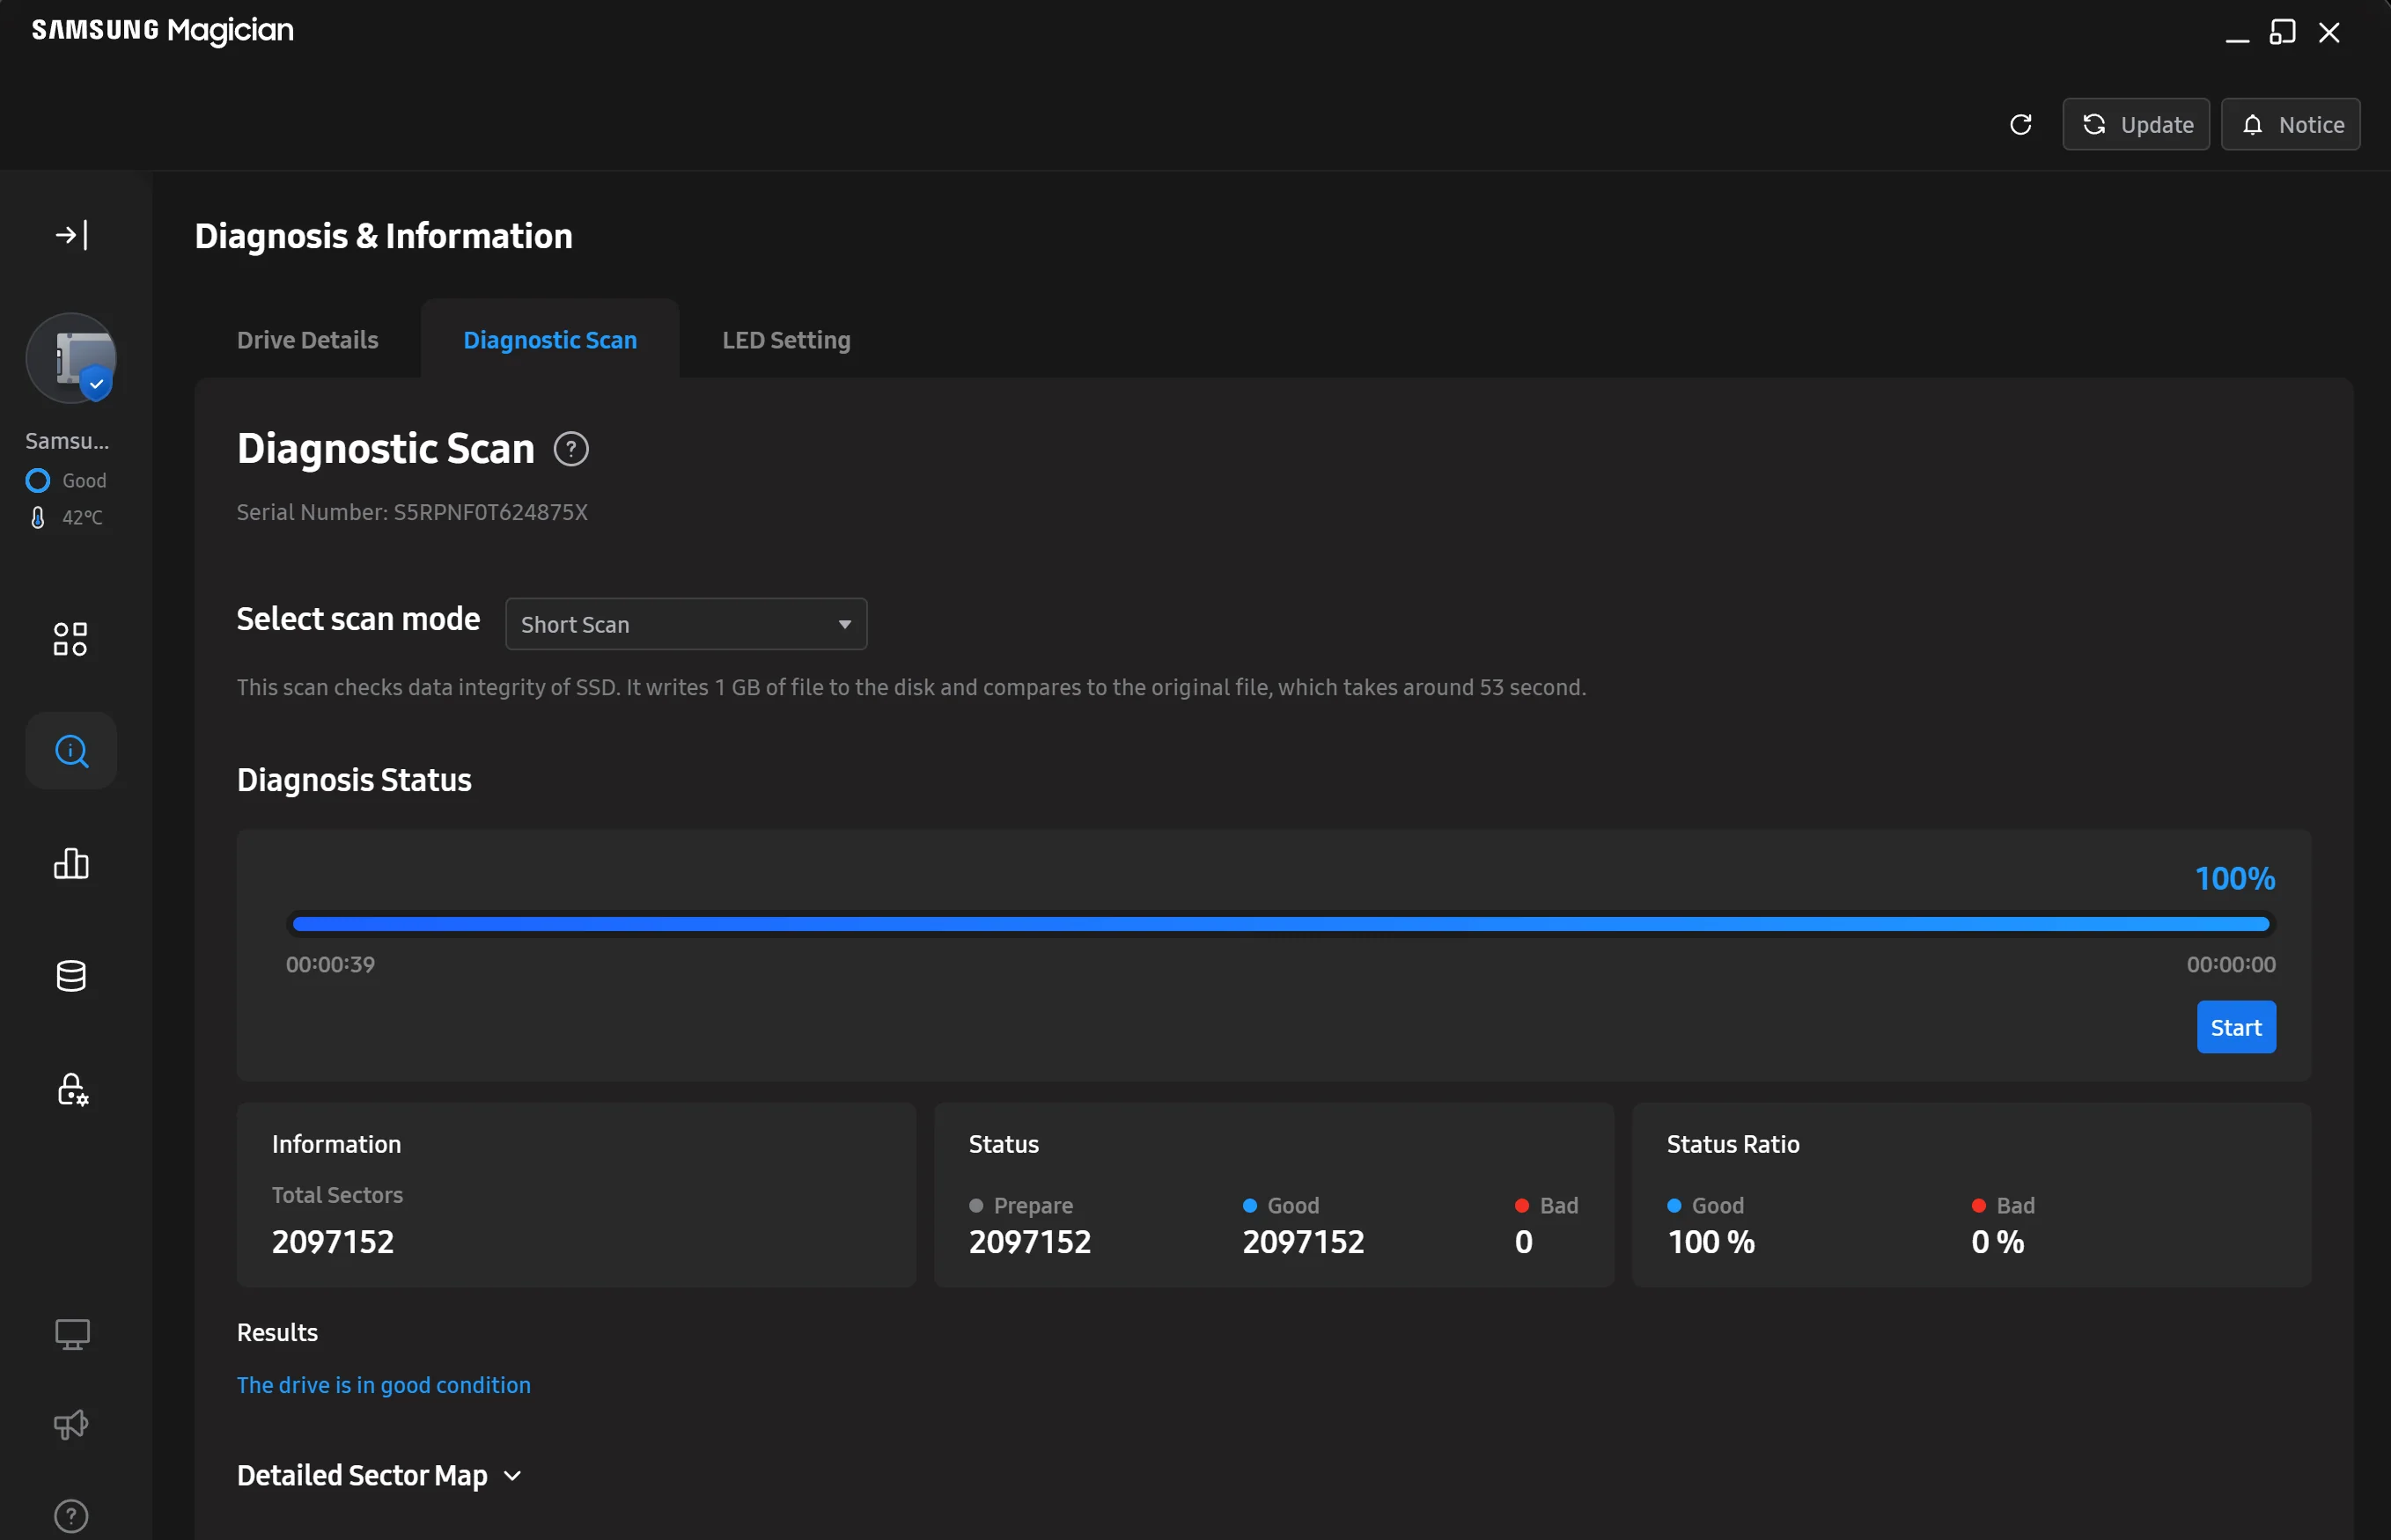Expand the sidebar with the arrow icon
The height and width of the screenshot is (1540, 2391).
[x=71, y=235]
